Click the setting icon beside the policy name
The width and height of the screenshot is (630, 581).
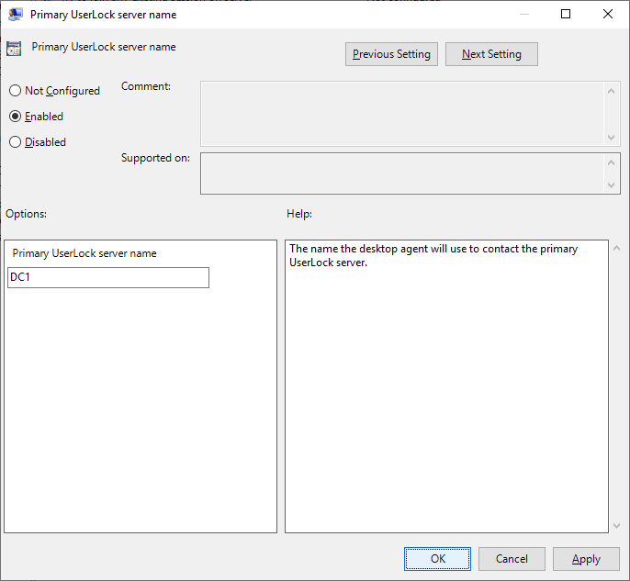point(14,50)
